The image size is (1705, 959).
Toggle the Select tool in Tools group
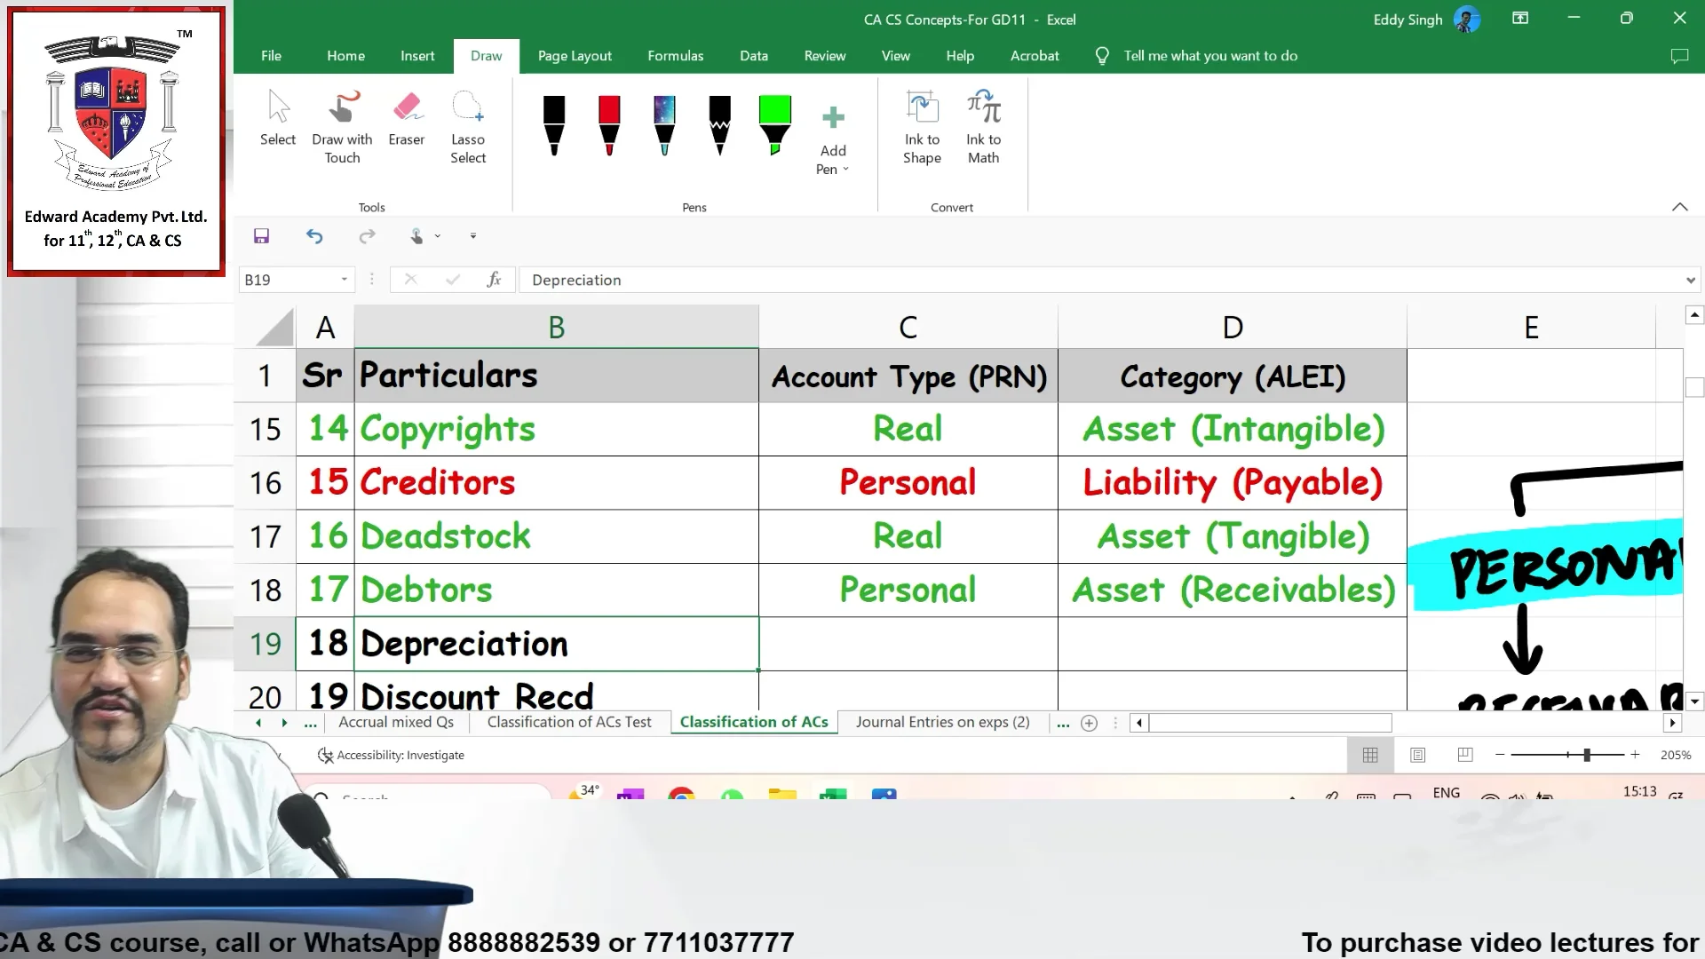click(x=278, y=120)
